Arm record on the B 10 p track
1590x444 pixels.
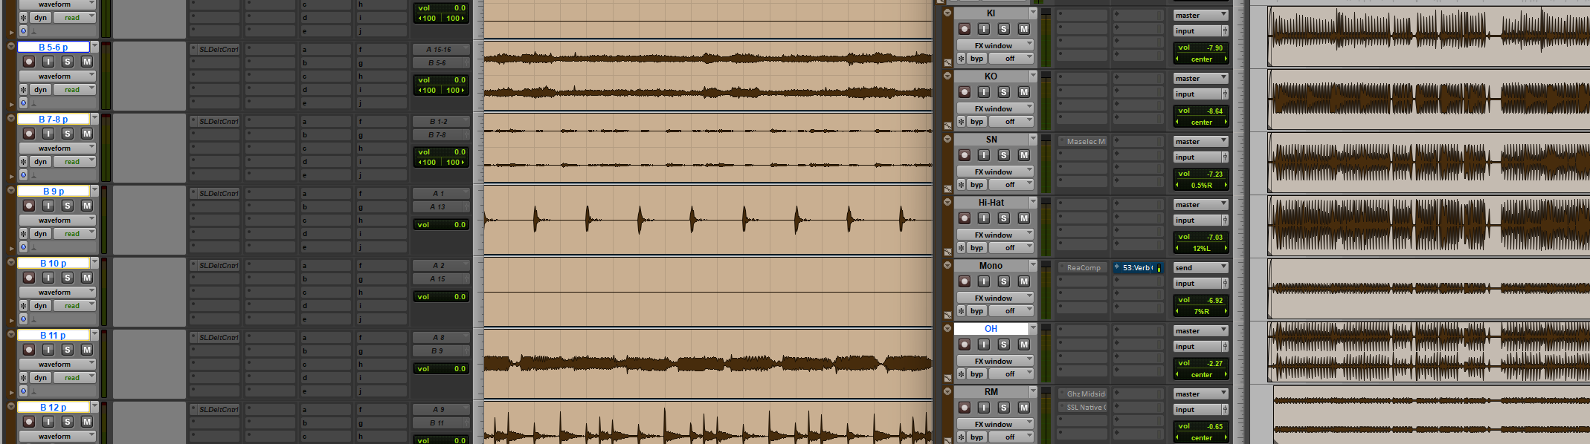coord(29,278)
